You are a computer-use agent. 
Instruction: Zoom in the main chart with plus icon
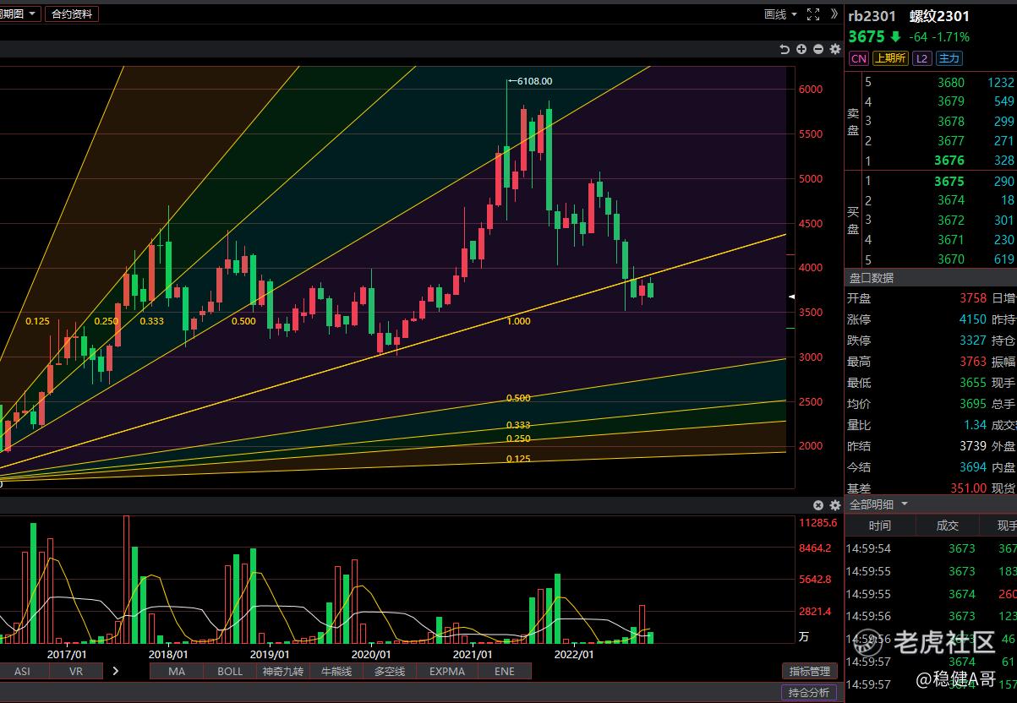(801, 49)
